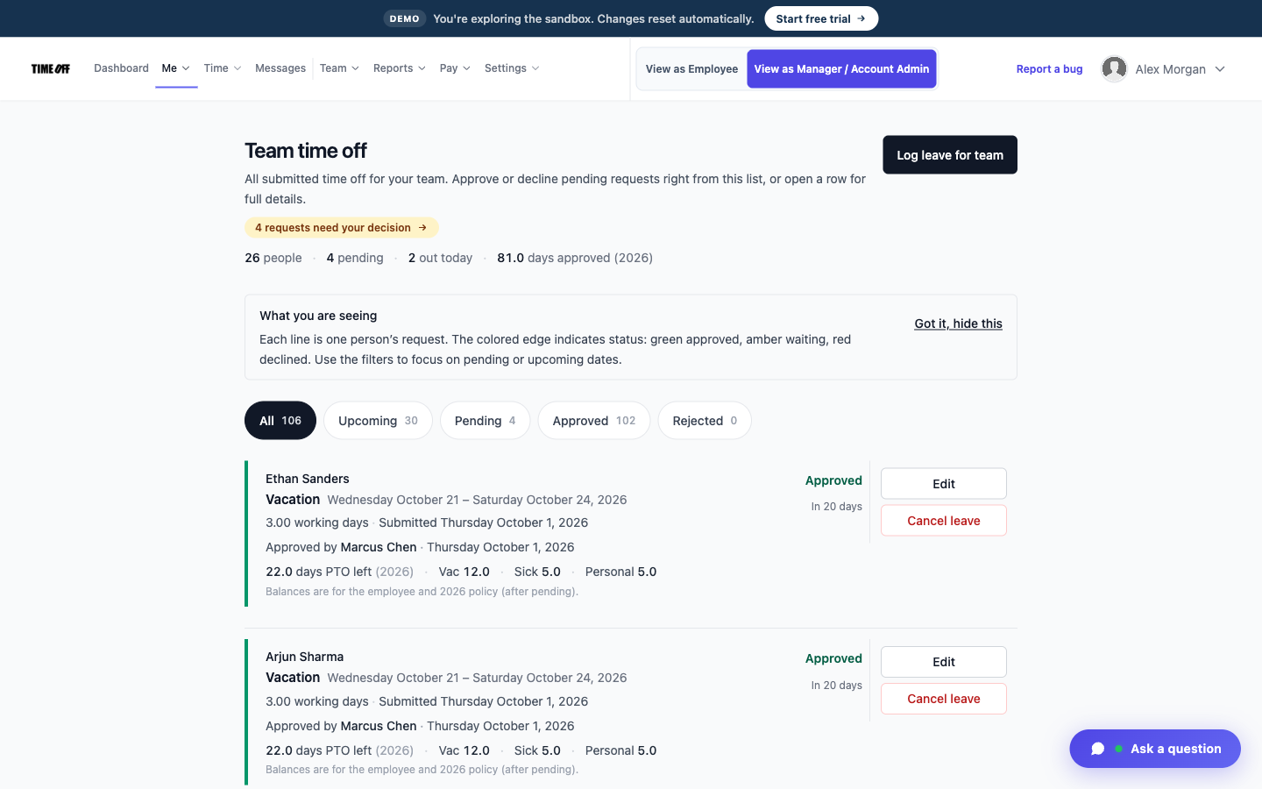
Task: Select the Approved filter tab
Action: pyautogui.click(x=594, y=421)
